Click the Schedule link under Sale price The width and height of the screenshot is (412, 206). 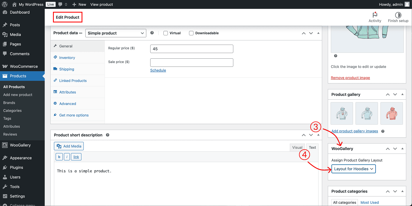(x=158, y=70)
